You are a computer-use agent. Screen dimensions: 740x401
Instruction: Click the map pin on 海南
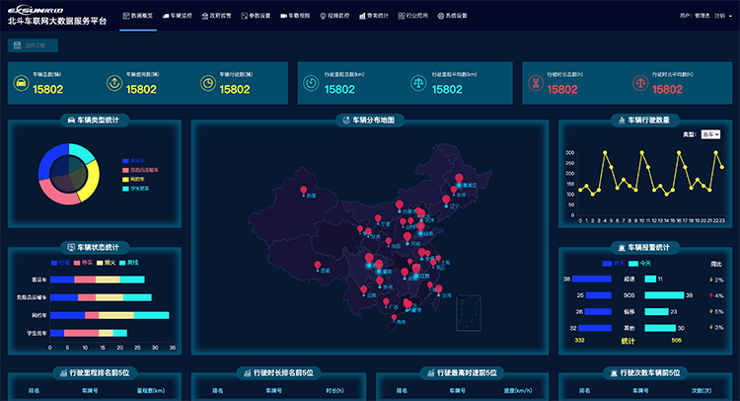pos(394,318)
